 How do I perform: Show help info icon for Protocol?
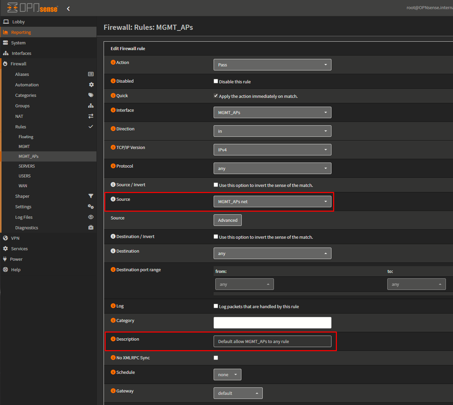click(x=113, y=166)
